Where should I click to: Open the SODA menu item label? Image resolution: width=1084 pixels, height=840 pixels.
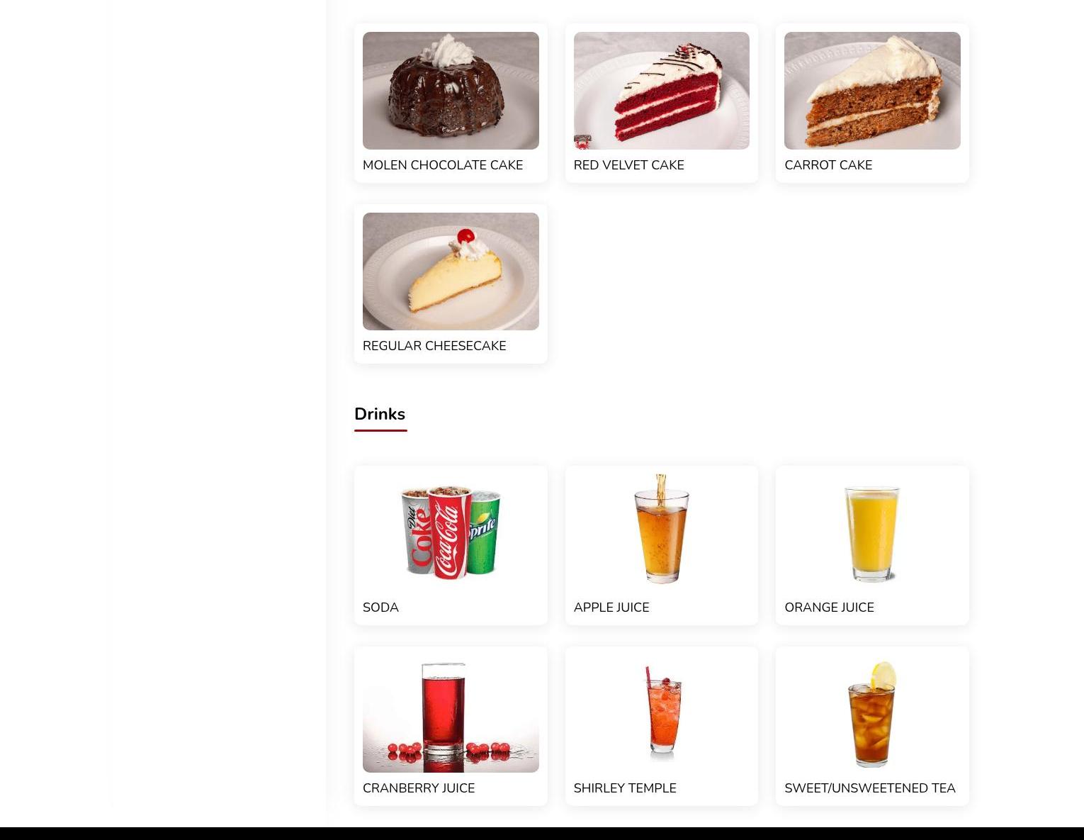point(380,607)
